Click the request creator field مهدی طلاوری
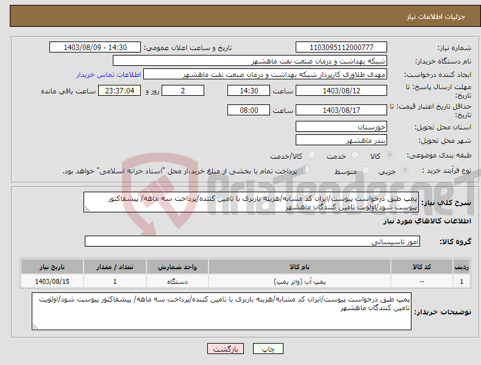 (x=265, y=74)
